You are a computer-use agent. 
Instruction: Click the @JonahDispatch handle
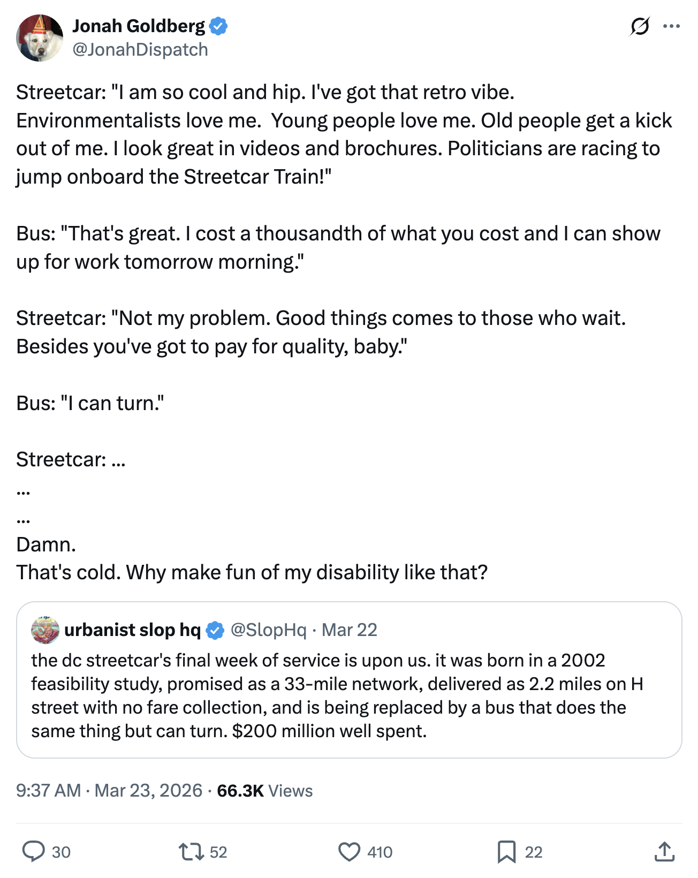coord(140,49)
